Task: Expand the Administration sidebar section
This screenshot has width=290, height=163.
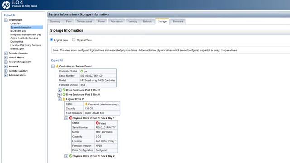Action: coord(6,76)
